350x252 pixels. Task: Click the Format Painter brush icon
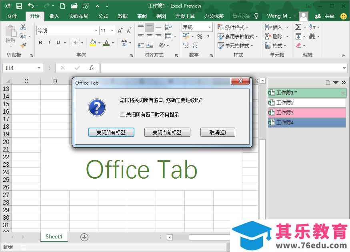click(23, 45)
